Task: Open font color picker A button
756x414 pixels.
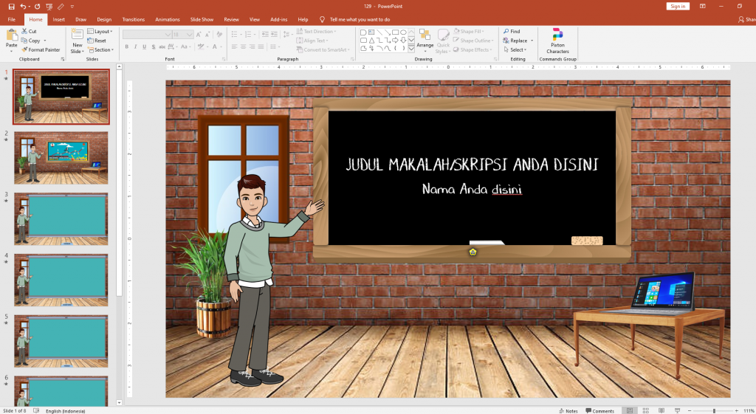Action: pos(215,46)
